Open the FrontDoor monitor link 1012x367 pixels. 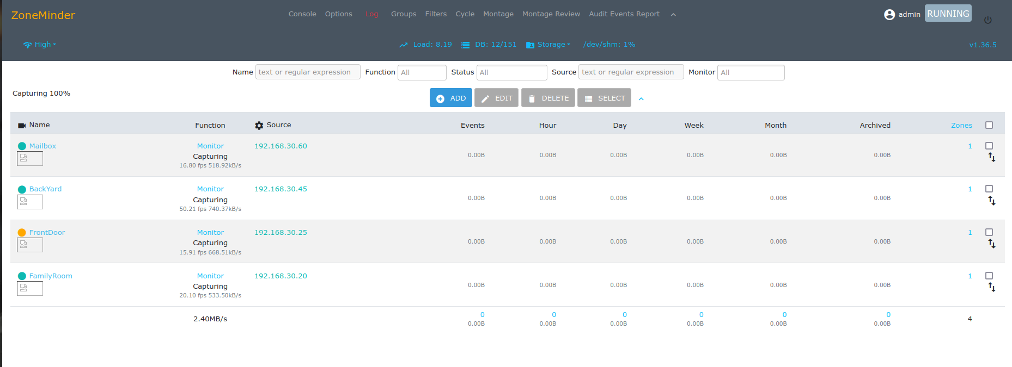(47, 233)
